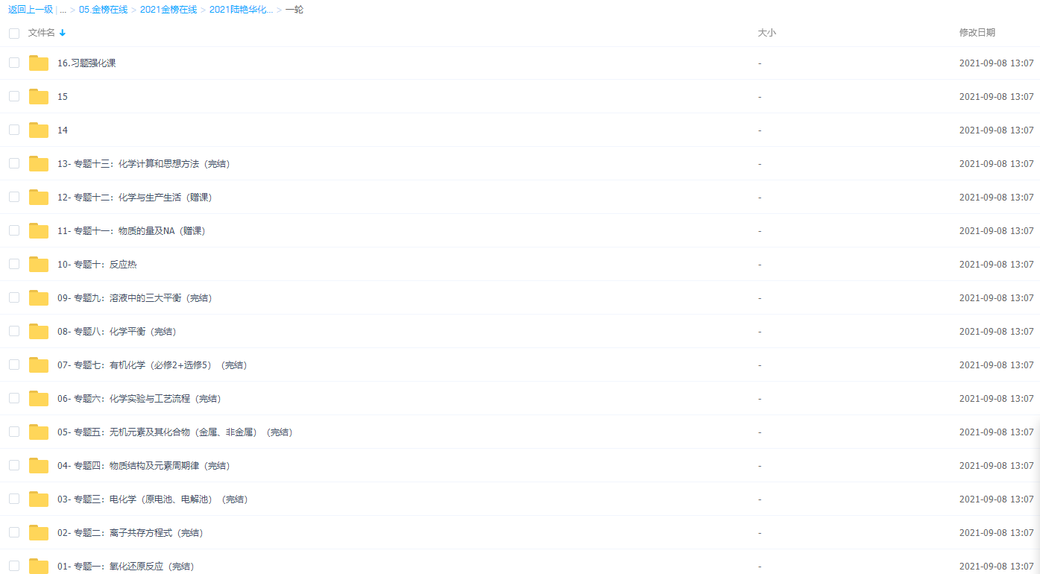Go to 05.金榜在线 breadcrumb
The image size is (1040, 574).
[x=103, y=10]
